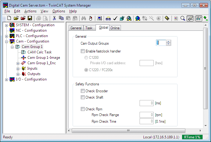Click the Check Configuration checkmark icon
The height and width of the screenshot is (142, 211).
click(x=115, y=18)
